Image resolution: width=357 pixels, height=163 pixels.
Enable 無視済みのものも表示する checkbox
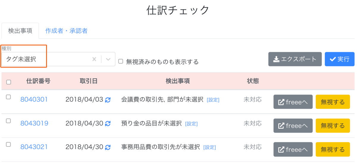coord(121,61)
